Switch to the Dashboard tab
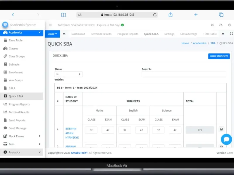234x175 pixels. (x=78, y=34)
